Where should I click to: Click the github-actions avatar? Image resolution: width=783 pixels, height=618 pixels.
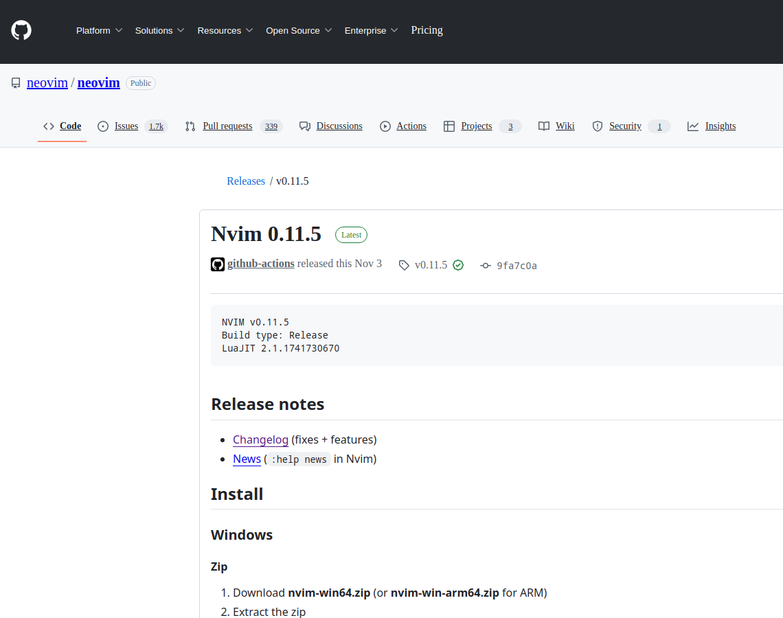(x=217, y=264)
